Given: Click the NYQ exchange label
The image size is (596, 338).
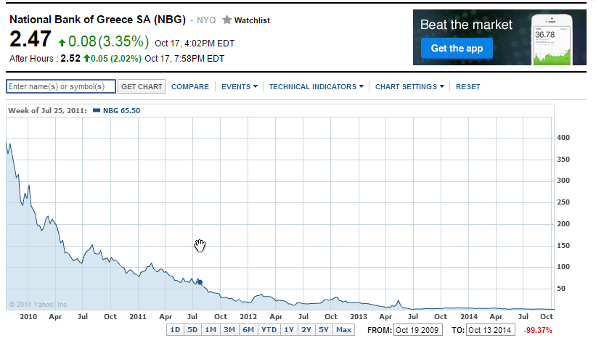Looking at the screenshot, I should (206, 20).
